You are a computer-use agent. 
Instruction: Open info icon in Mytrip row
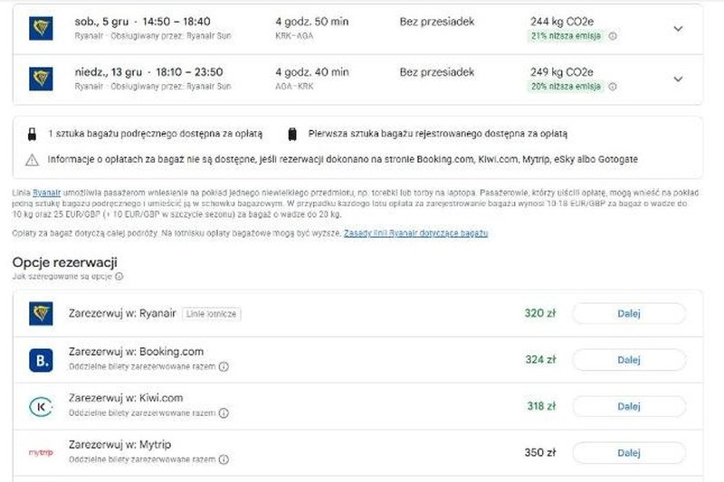click(224, 459)
